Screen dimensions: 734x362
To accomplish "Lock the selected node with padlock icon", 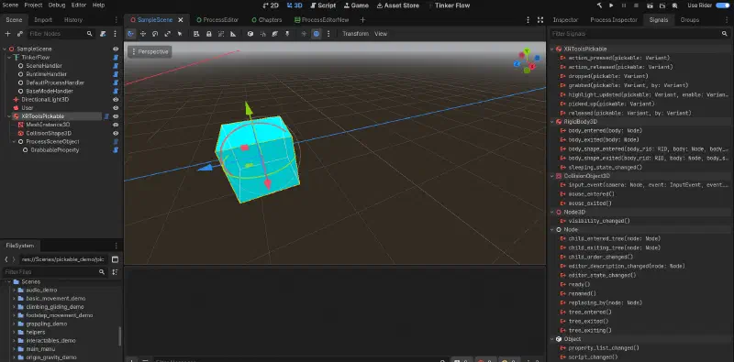I will pos(209,34).
